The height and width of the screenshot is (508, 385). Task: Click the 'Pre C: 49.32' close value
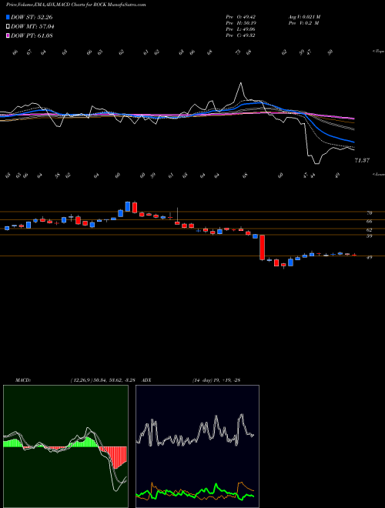(x=240, y=35)
